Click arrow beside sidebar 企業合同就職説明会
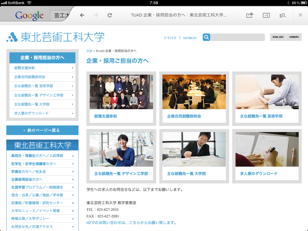The image size is (308, 231). click(x=72, y=77)
